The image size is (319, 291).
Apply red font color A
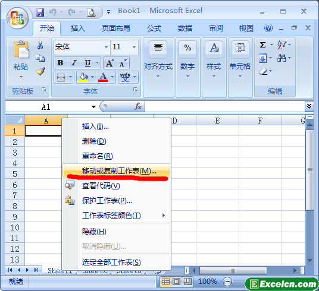pyautogui.click(x=103, y=77)
